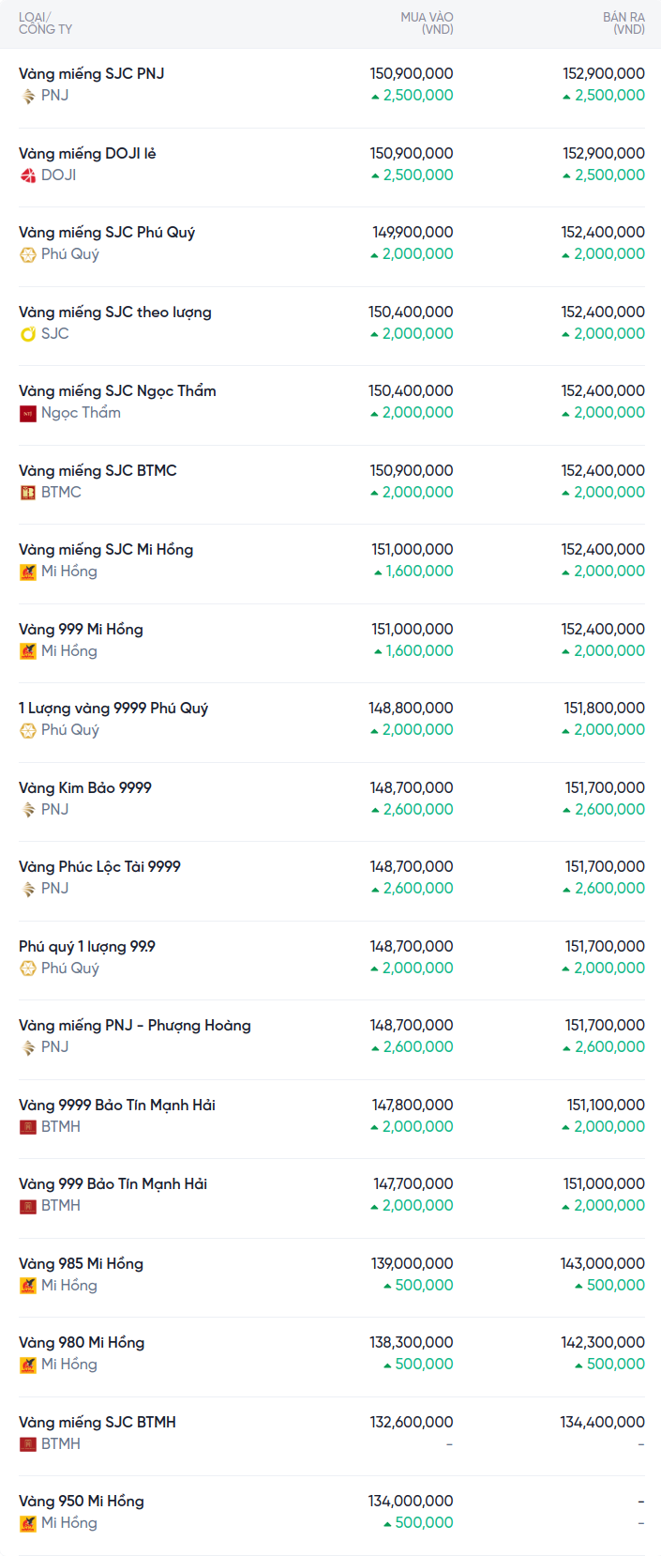Image resolution: width=661 pixels, height=1556 pixels.
Task: Click Mi Hồng logo under Vàng 999 Mi Hồng
Action: point(28,651)
